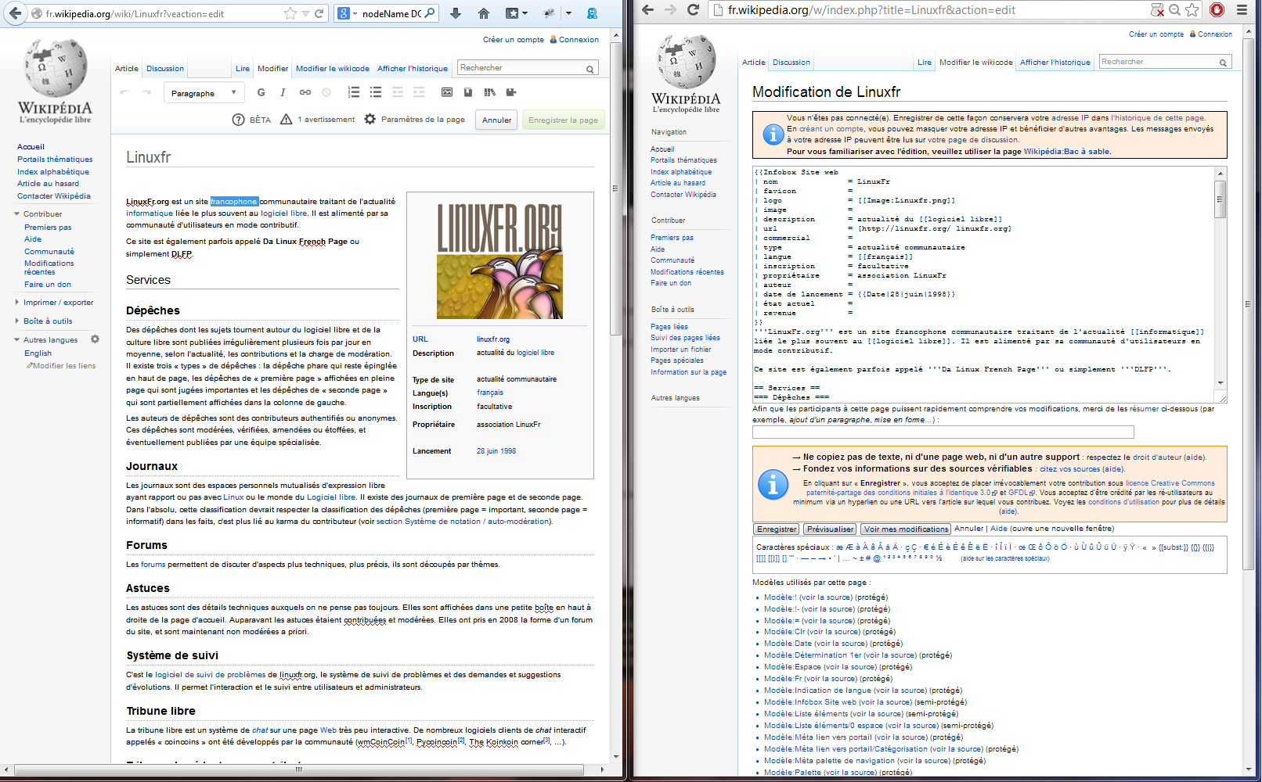This screenshot has height=782, width=1262.
Task: Click Annuler button in VisualEditor
Action: [x=496, y=120]
